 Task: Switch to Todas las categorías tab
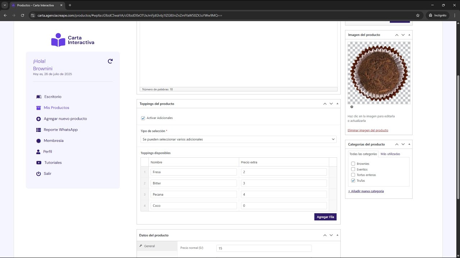coord(363,154)
